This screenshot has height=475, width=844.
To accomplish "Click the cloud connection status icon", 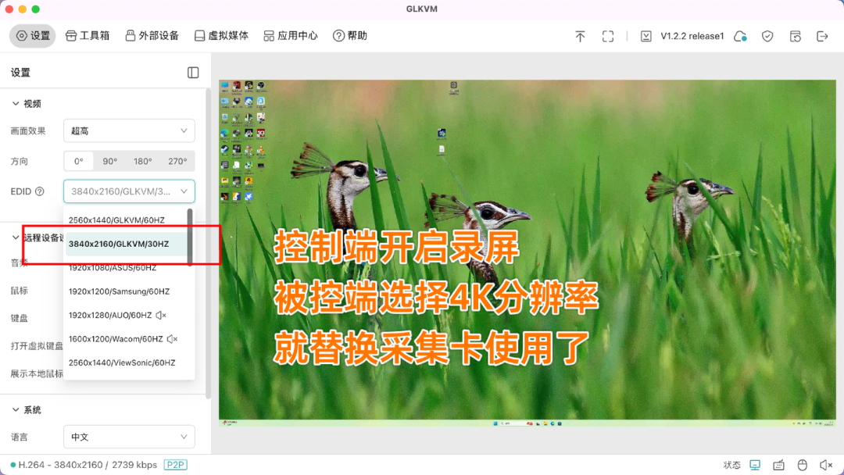I will click(740, 37).
